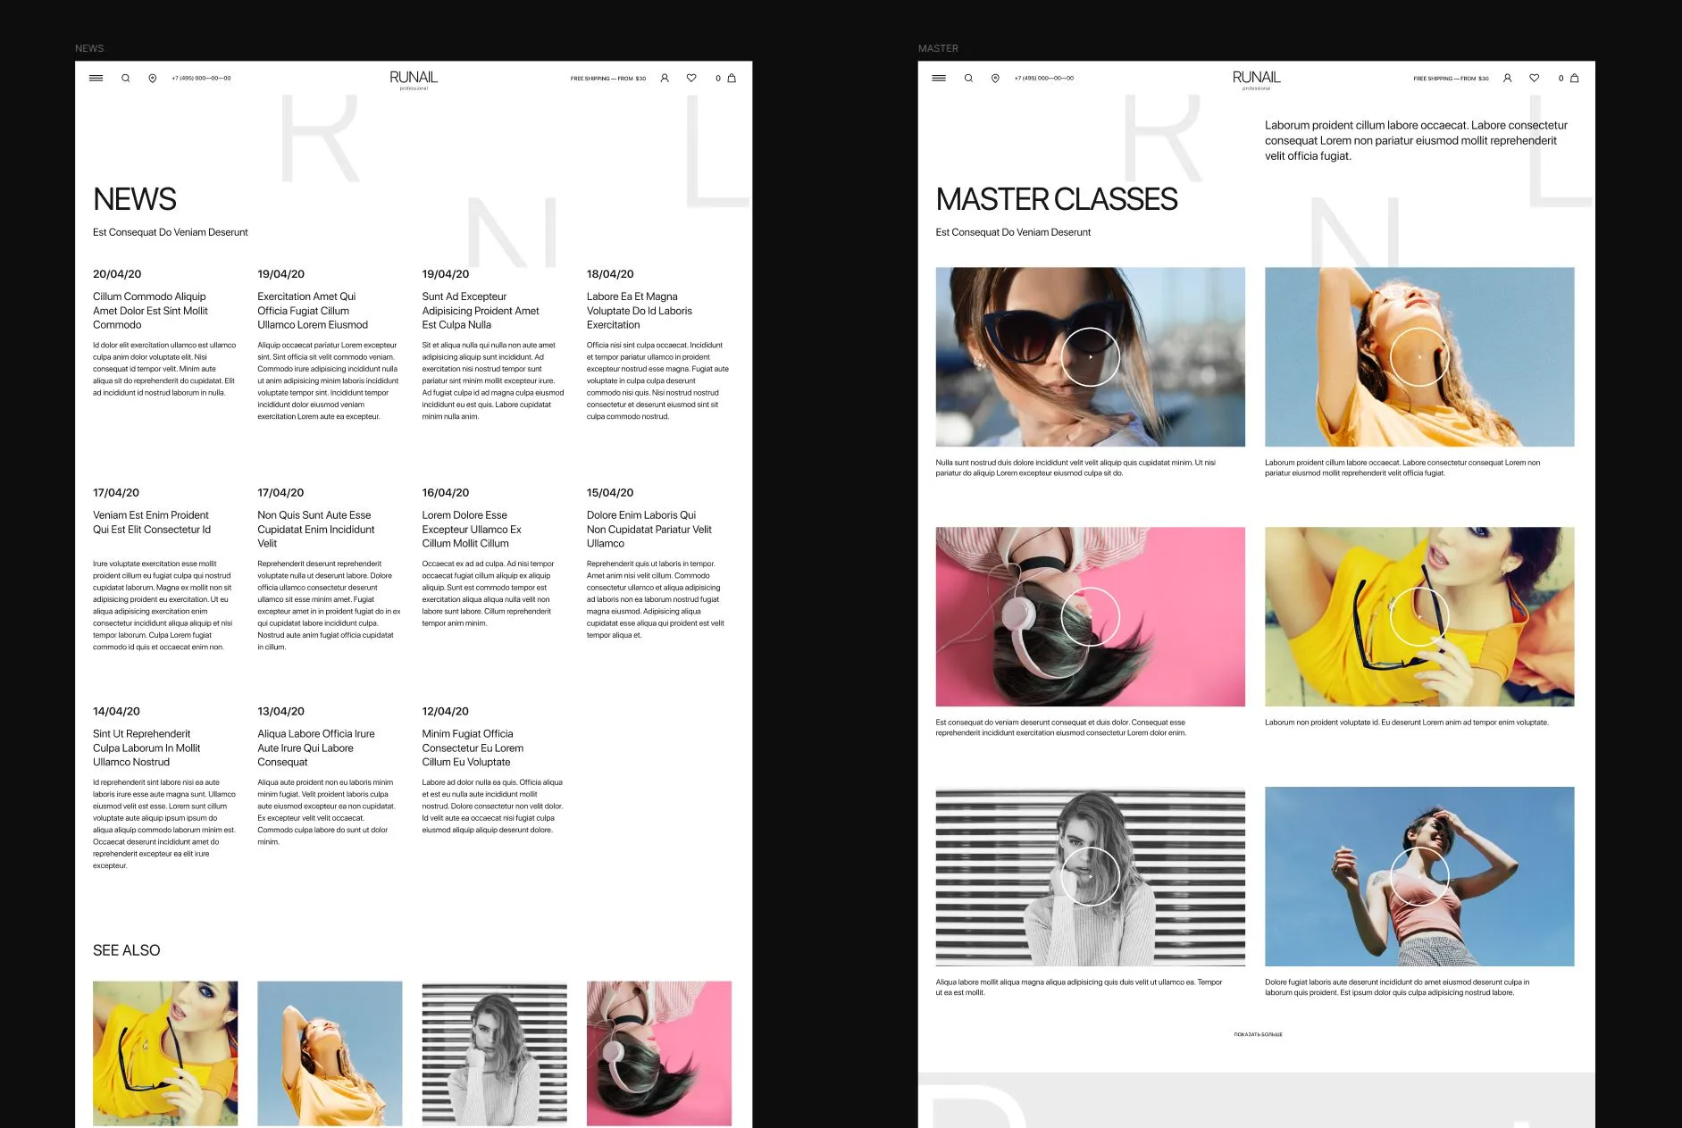Screen dimensions: 1682x1128
Task: Click date 14/04/20 in news grid
Action: pyautogui.click(x=116, y=712)
